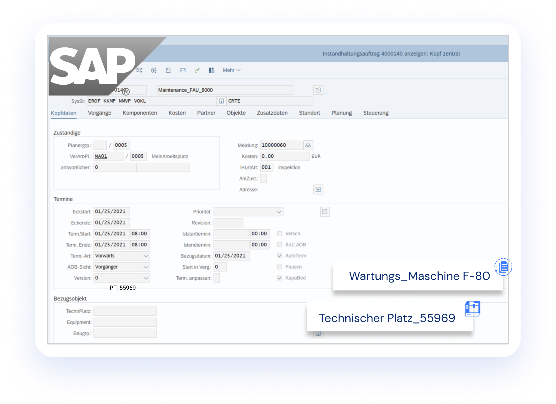556x404 pixels.
Task: Open the Standort tab
Action: [309, 113]
